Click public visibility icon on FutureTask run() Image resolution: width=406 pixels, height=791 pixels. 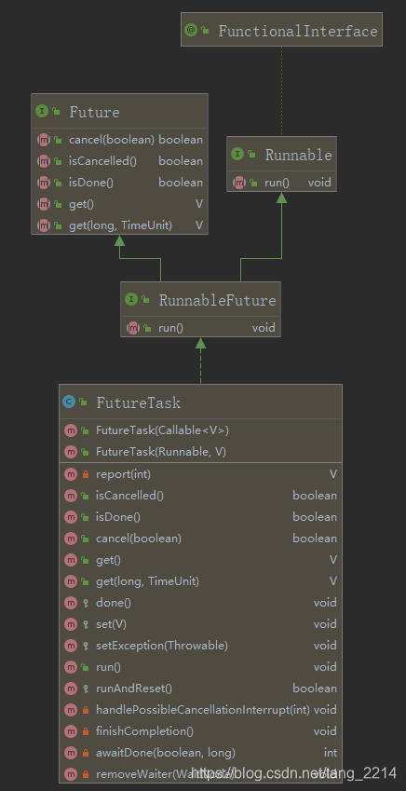point(86,667)
